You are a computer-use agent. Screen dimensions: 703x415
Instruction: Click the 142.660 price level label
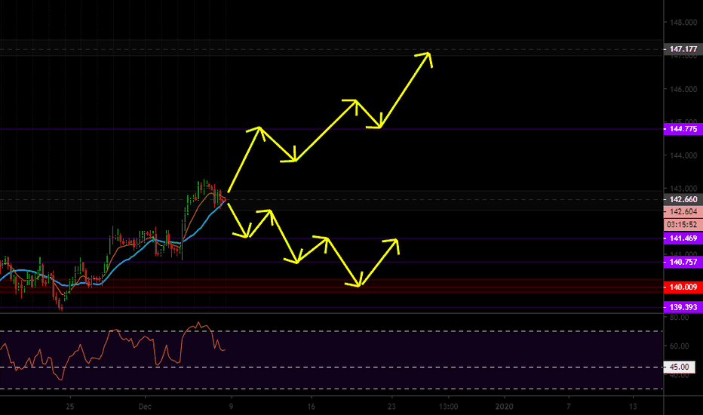click(682, 200)
